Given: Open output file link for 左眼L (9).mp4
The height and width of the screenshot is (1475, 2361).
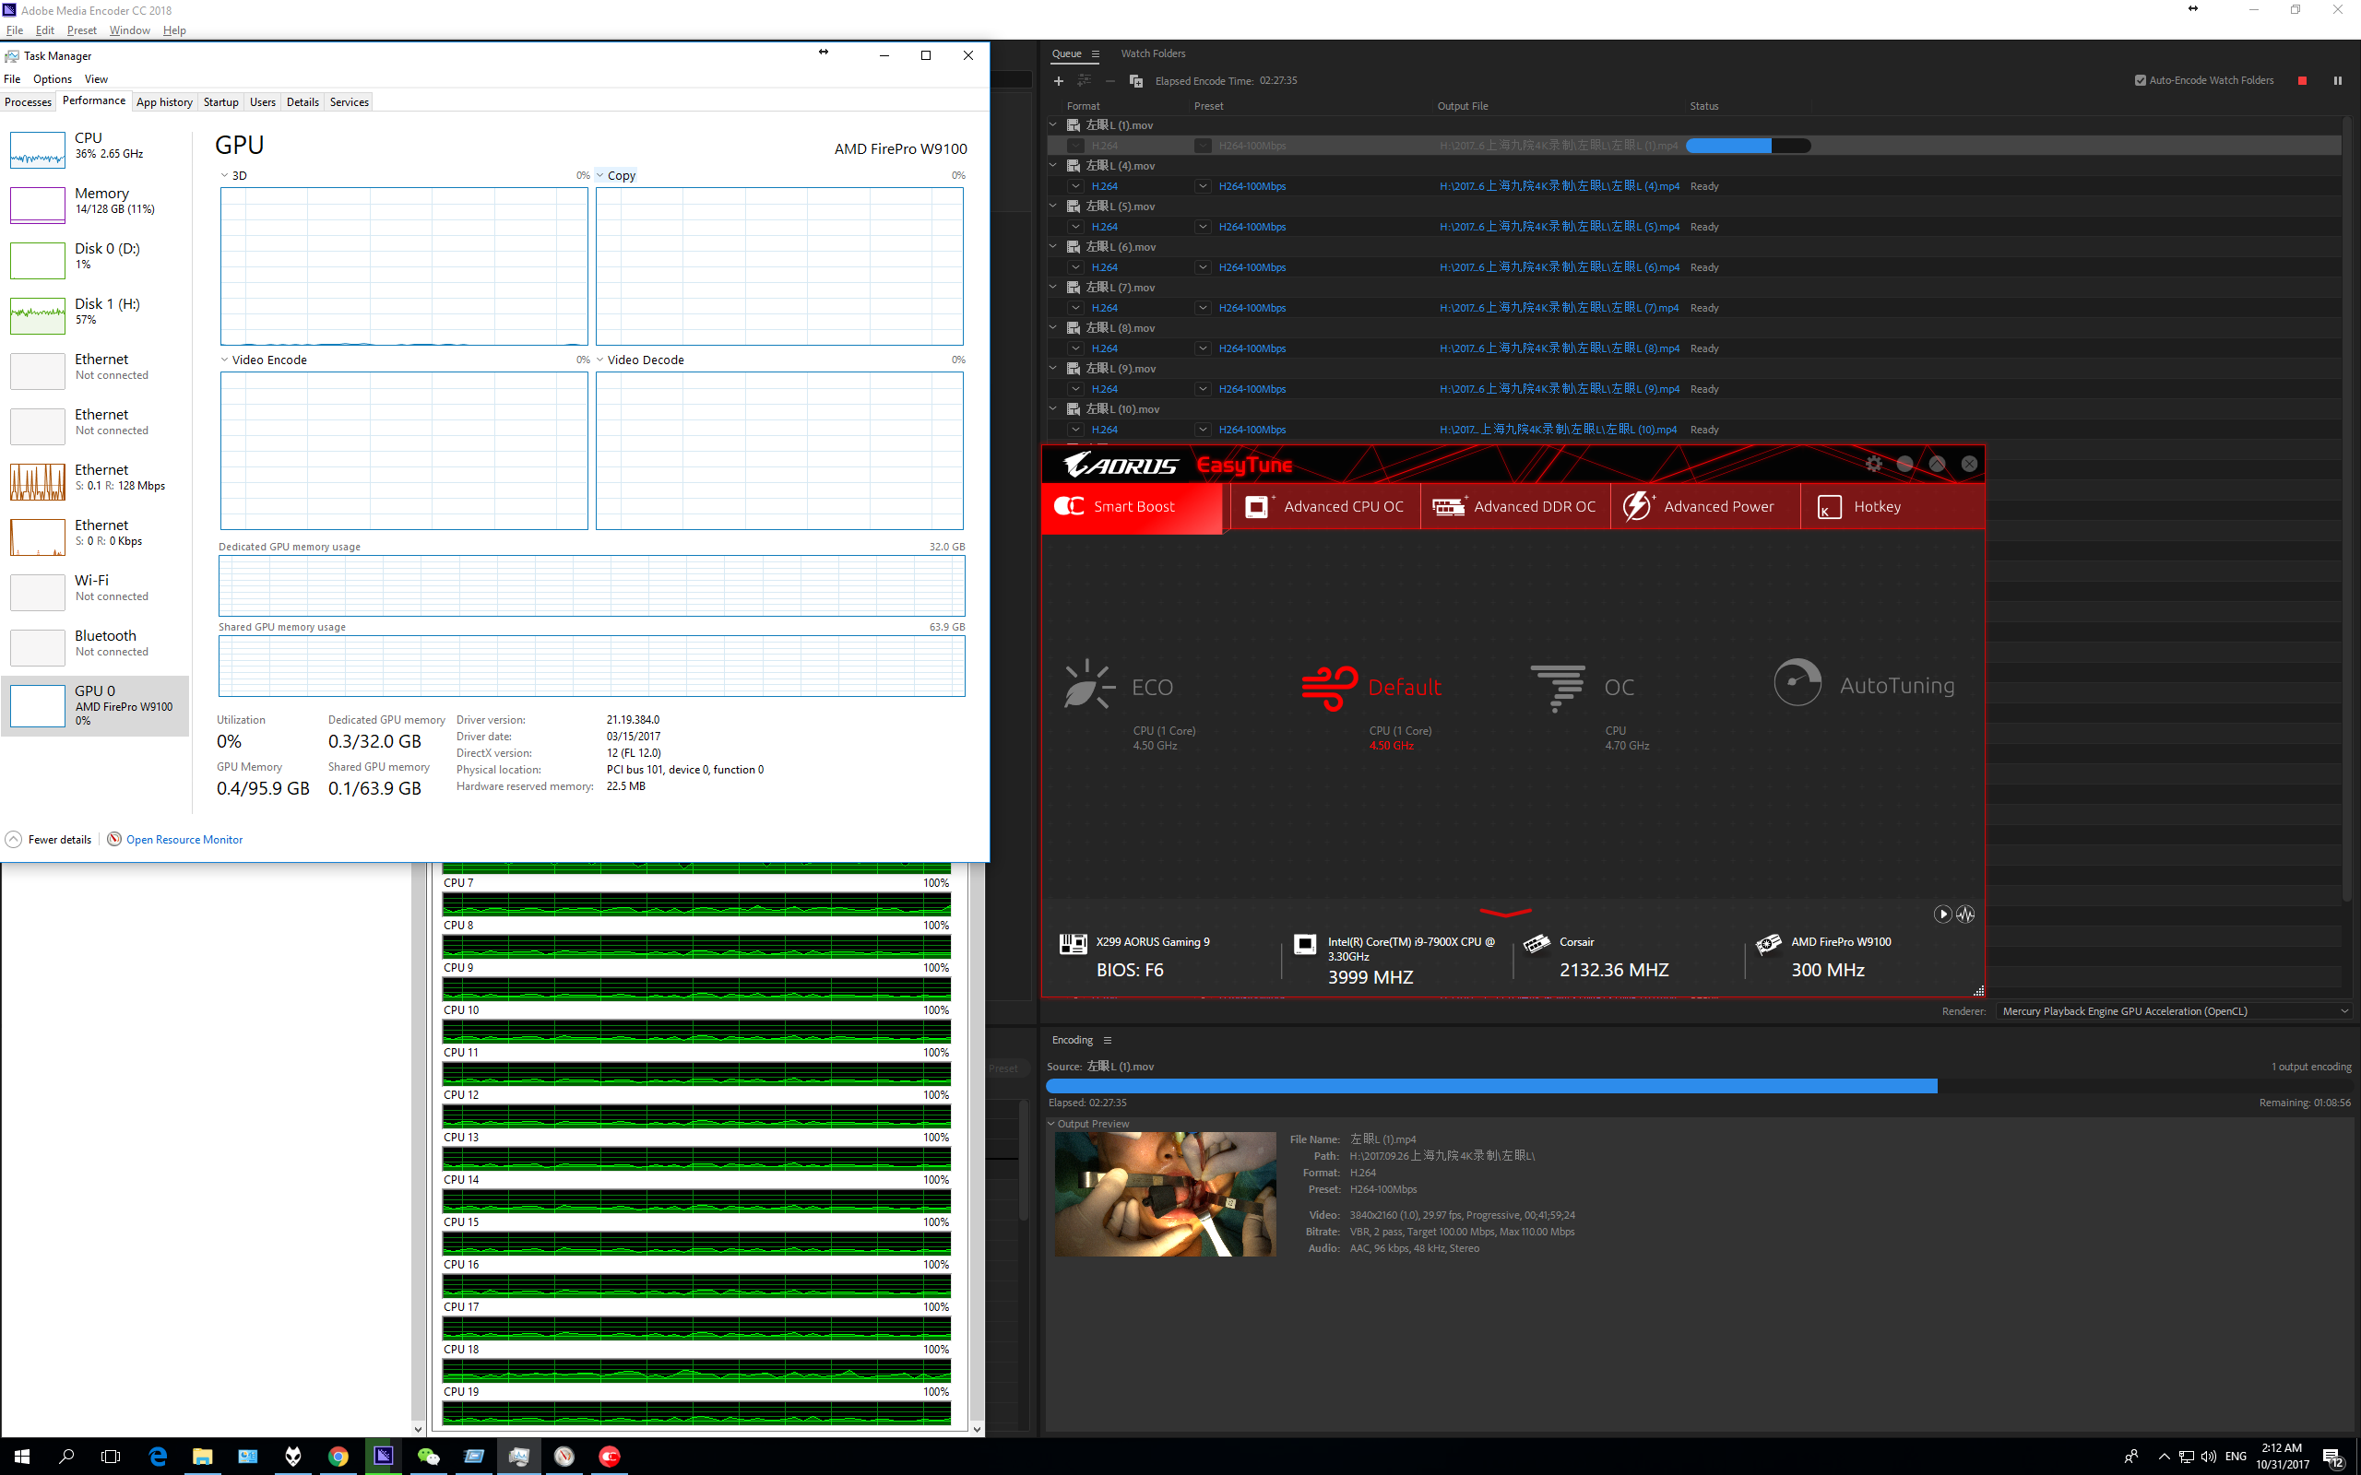Looking at the screenshot, I should pyautogui.click(x=1559, y=389).
